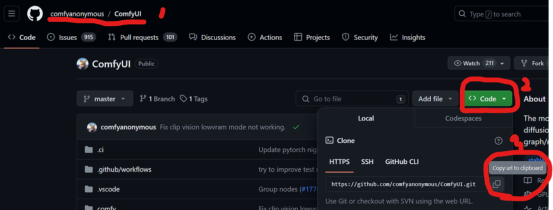Open the Pull requests tab
Screen dimensions: 553x210
click(x=139, y=38)
